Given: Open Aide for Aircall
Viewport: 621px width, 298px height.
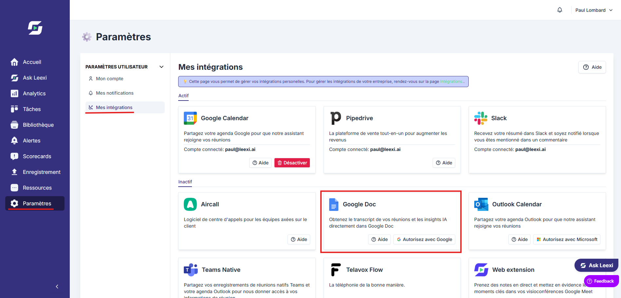Looking at the screenshot, I should (x=299, y=239).
